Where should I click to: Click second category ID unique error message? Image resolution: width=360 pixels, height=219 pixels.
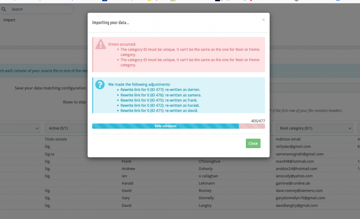[x=190, y=62]
